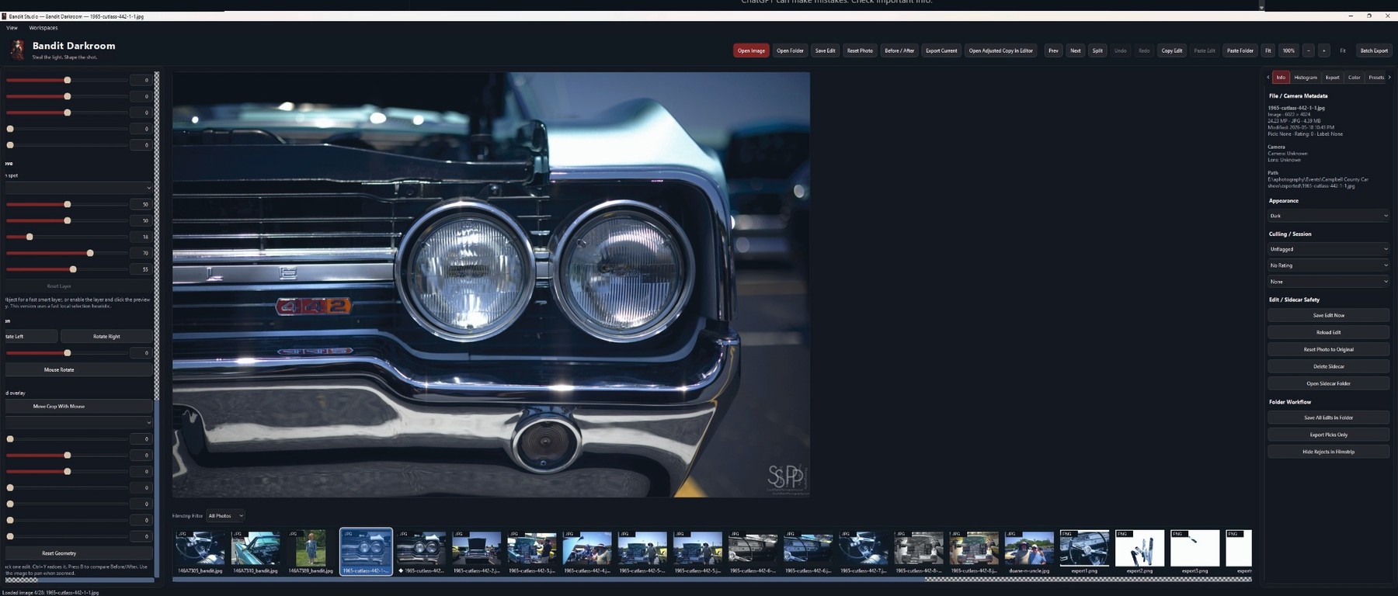1398x596 pixels.
Task: Open the No Rating dropdown
Action: click(x=1329, y=265)
